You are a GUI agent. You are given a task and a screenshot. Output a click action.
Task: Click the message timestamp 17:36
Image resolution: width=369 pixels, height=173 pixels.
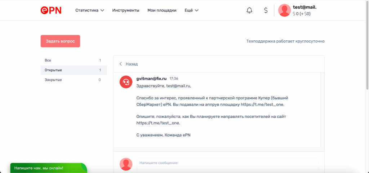[x=174, y=79]
